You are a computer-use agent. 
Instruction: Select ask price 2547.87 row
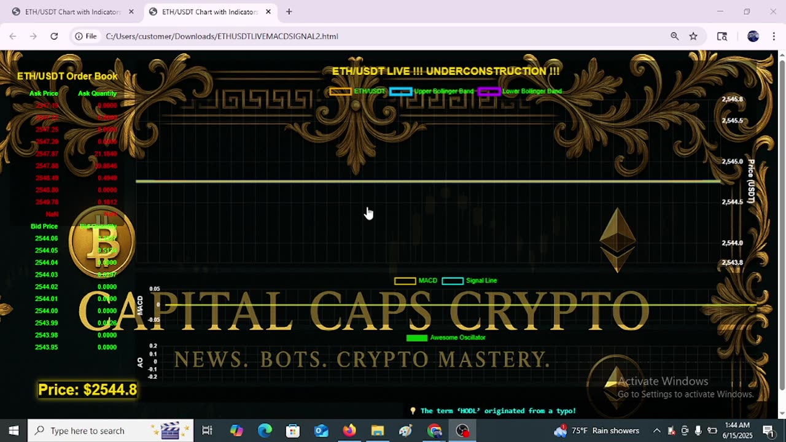pos(47,153)
